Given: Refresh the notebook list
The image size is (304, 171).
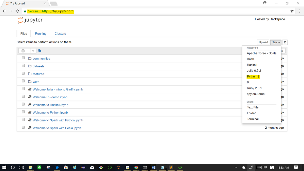Looking at the screenshot, I should click(x=285, y=42).
